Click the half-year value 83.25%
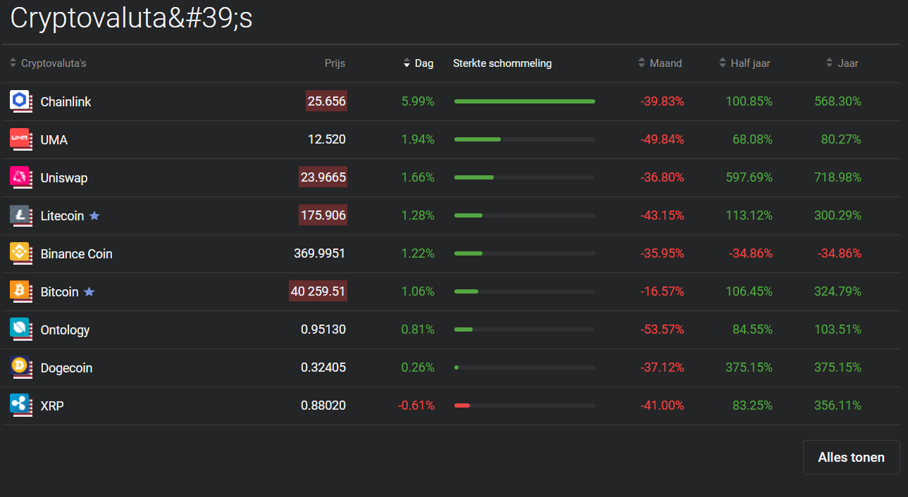908x497 pixels. click(x=752, y=405)
